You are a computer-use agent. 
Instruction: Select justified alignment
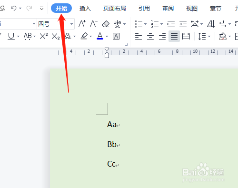[174, 36]
